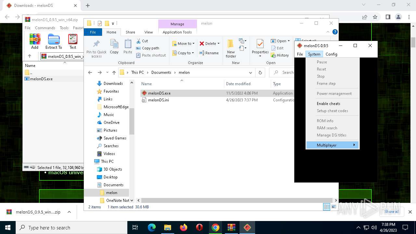Open melonDS Config menu
This screenshot has height=234, width=416.
click(x=331, y=54)
